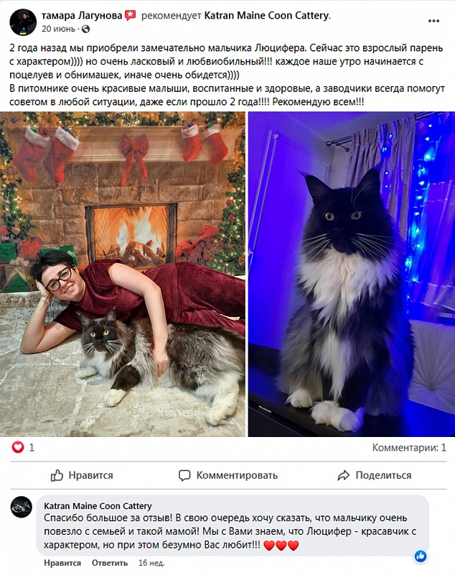Screen dimensions: 455x575
Task: Click тамара Лагунова's profile avatar
Action: click(x=23, y=22)
